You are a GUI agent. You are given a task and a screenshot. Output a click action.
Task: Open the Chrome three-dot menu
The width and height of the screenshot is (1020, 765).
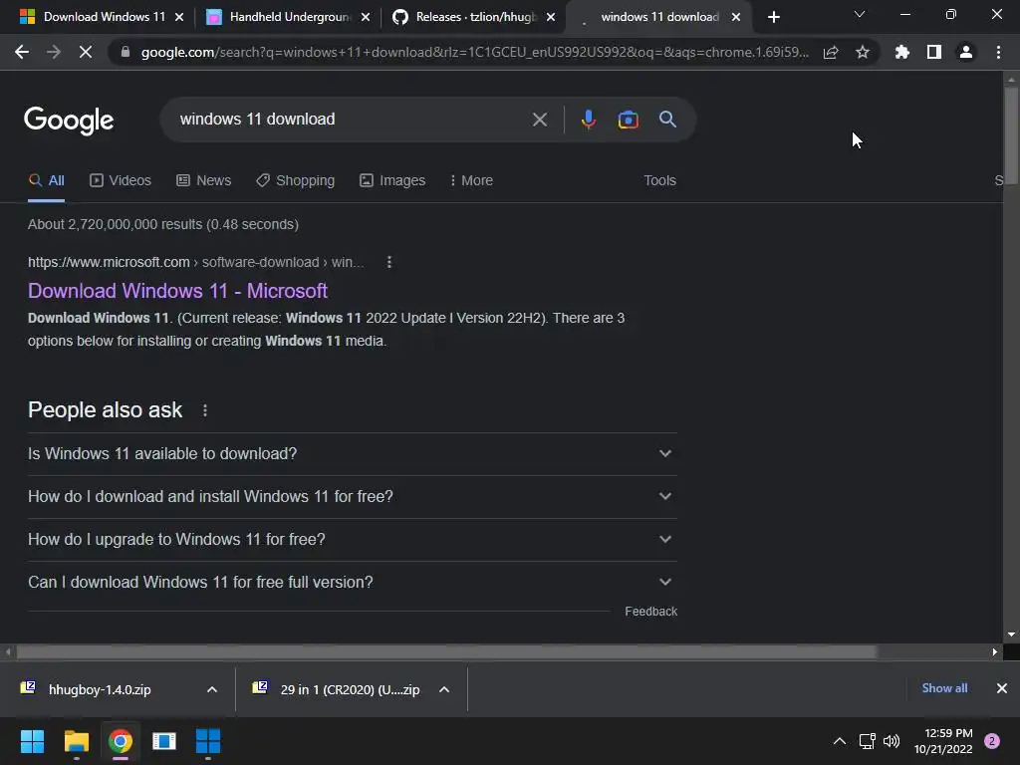click(998, 52)
